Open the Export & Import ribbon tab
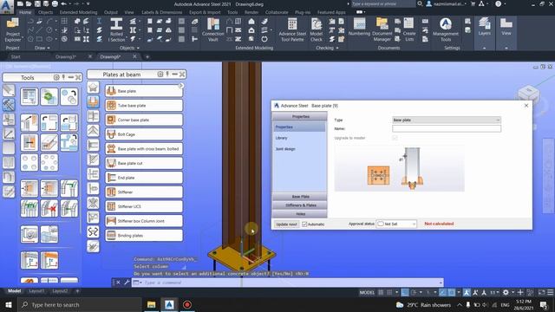Viewport: 555px width, 312px height. (x=205, y=12)
